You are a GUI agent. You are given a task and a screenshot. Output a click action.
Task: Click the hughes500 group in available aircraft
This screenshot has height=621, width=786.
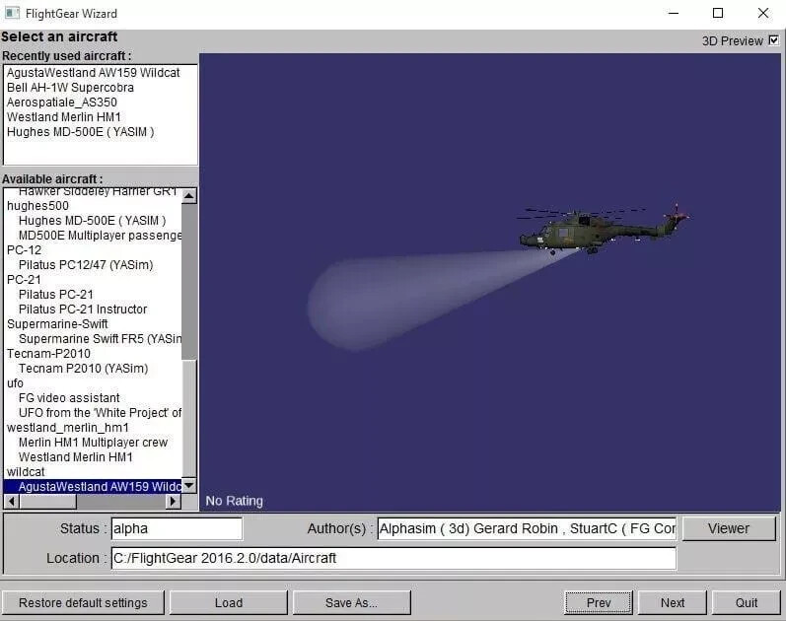click(37, 206)
